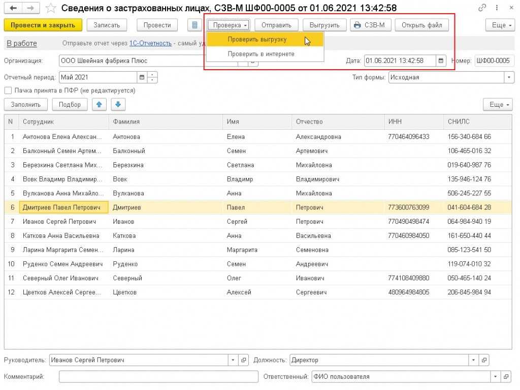Move employee row down with arrow icon
The image size is (520, 390).
(x=118, y=104)
